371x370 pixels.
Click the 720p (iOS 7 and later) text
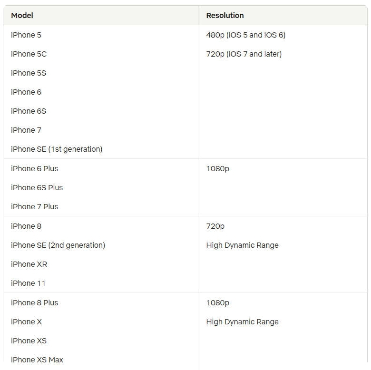click(x=244, y=54)
